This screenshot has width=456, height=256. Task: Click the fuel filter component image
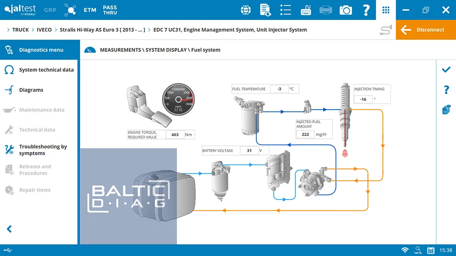pos(249,116)
